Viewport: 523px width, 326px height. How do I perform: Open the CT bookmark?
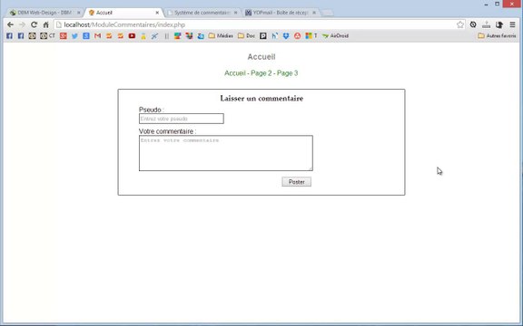tap(47, 35)
